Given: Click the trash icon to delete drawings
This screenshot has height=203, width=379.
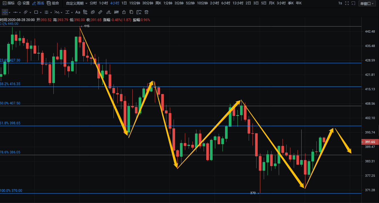Looking at the screenshot, I should pyautogui.click(x=146, y=12).
